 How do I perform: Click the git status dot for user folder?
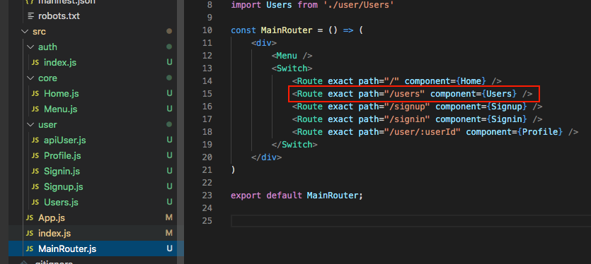pos(169,125)
